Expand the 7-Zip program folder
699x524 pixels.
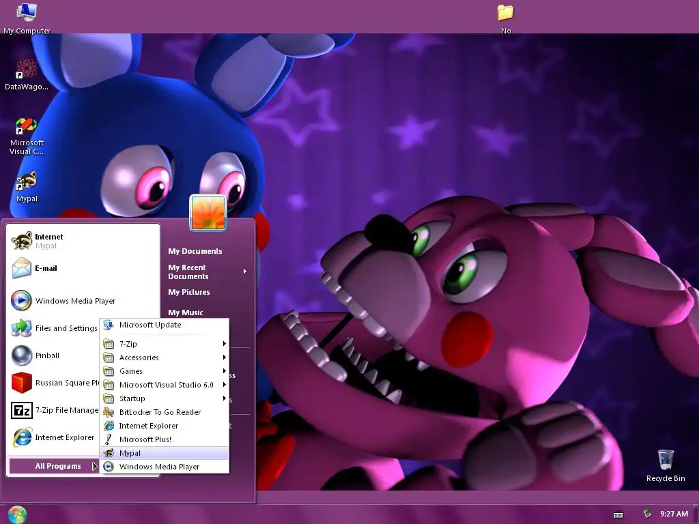[164, 344]
